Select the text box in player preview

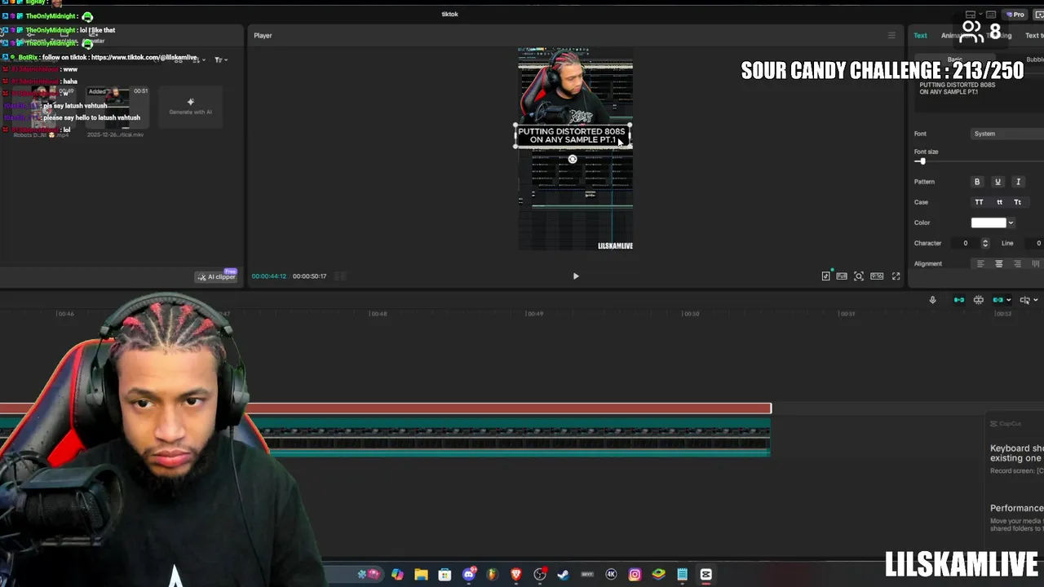tap(571, 135)
